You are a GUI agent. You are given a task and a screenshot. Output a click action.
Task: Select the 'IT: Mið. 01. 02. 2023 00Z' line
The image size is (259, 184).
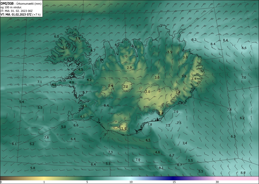coord(17,11)
